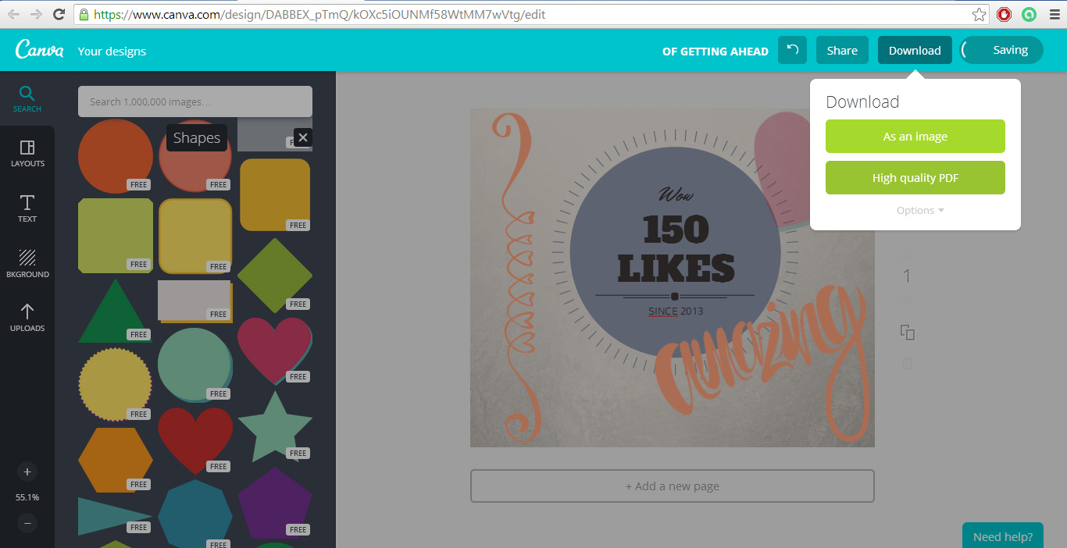The image size is (1067, 548).
Task: Choose High quality PDF download
Action: (x=915, y=178)
